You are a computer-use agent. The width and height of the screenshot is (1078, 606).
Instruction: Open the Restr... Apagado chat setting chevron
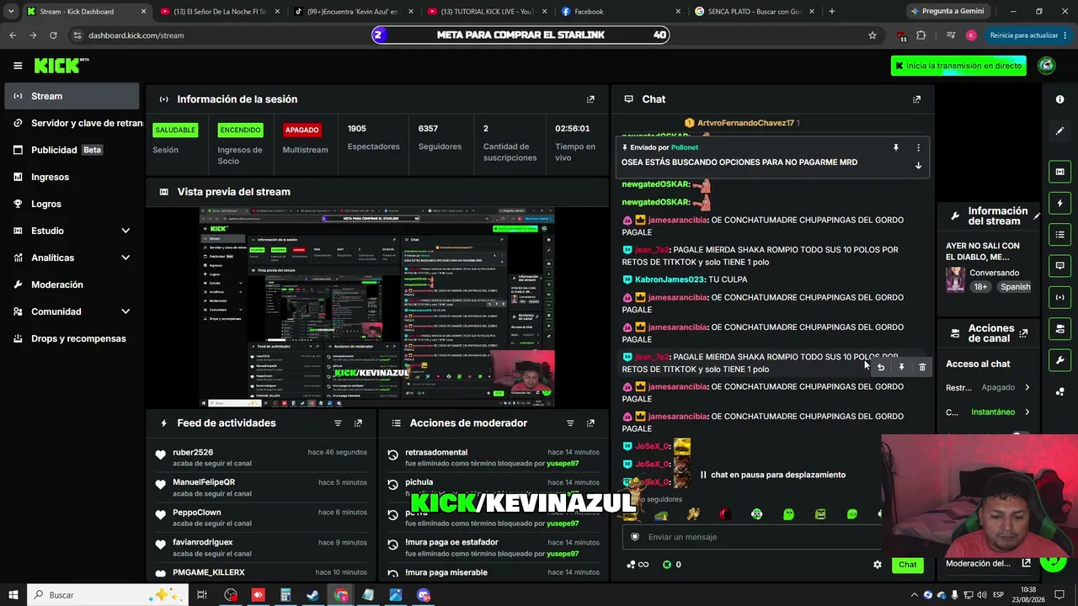click(x=1027, y=388)
